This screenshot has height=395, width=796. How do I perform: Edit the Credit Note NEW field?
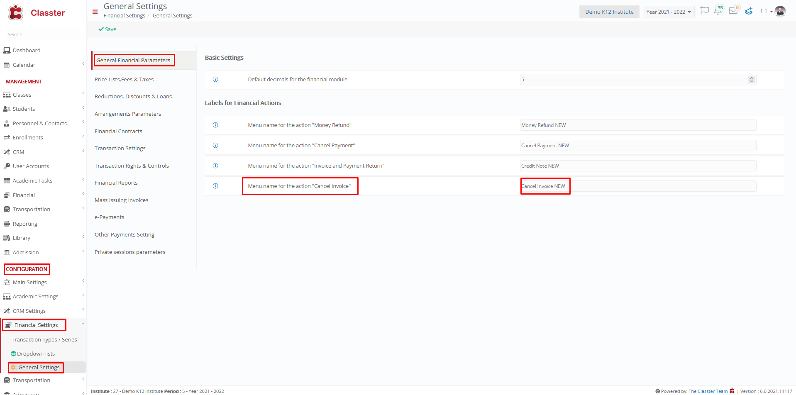tap(638, 166)
